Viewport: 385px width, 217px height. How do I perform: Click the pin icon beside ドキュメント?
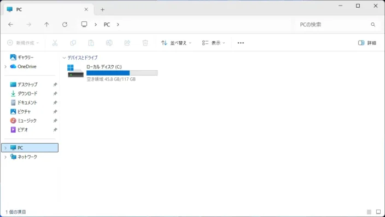[x=55, y=102]
